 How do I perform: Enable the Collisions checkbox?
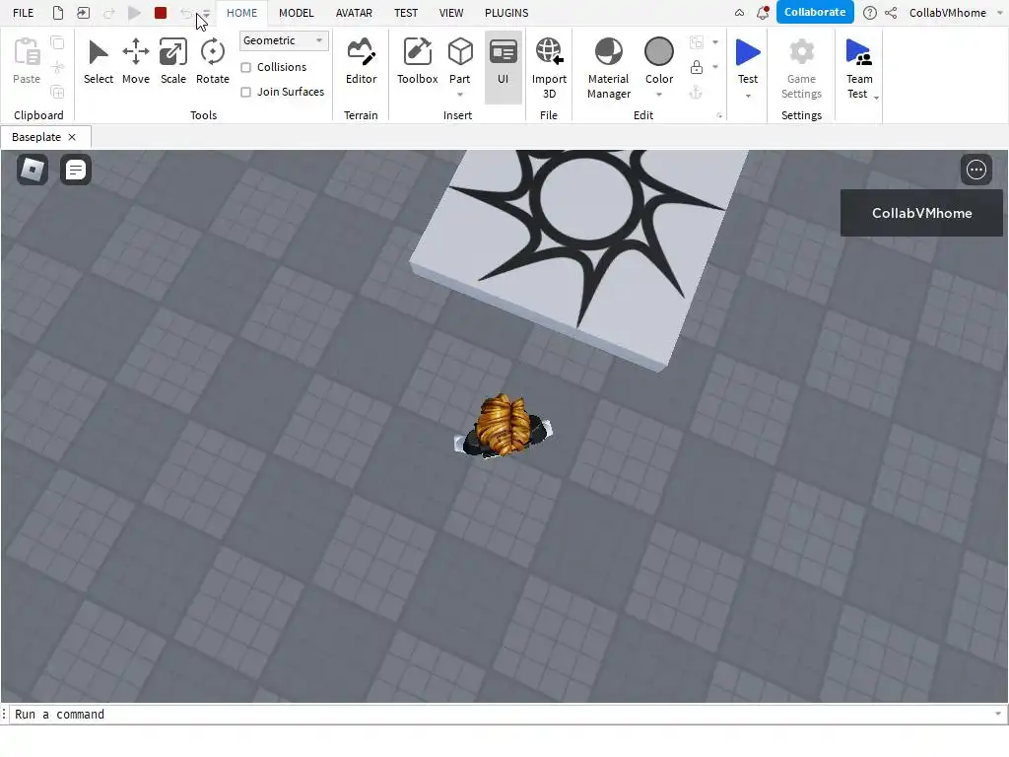click(245, 68)
